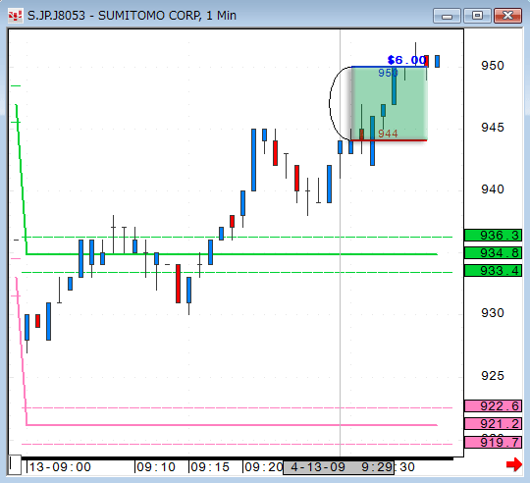Click the 925 price axis label
Screen dimensions: 530x483
(493, 376)
